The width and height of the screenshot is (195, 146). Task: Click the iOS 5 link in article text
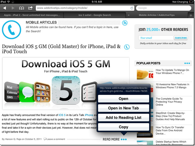[62, 115]
